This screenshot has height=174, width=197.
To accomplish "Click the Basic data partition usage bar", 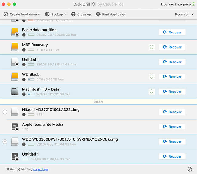I will (x=31, y=35).
